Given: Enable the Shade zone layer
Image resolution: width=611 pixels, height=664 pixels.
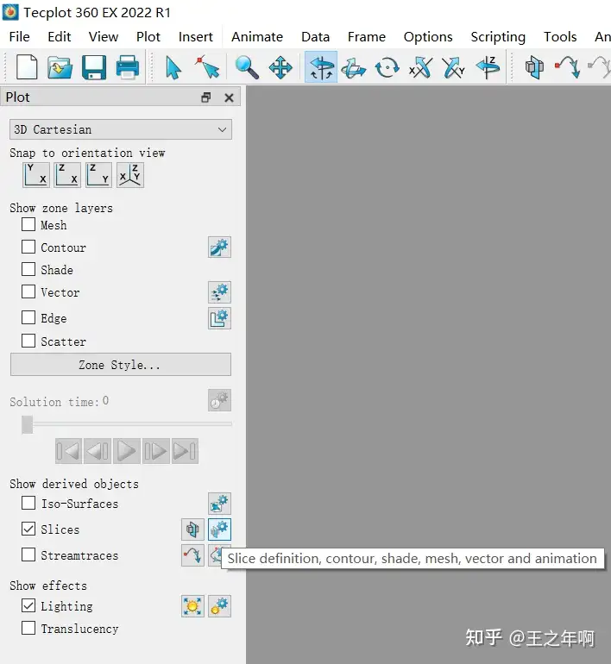Looking at the screenshot, I should click(28, 269).
